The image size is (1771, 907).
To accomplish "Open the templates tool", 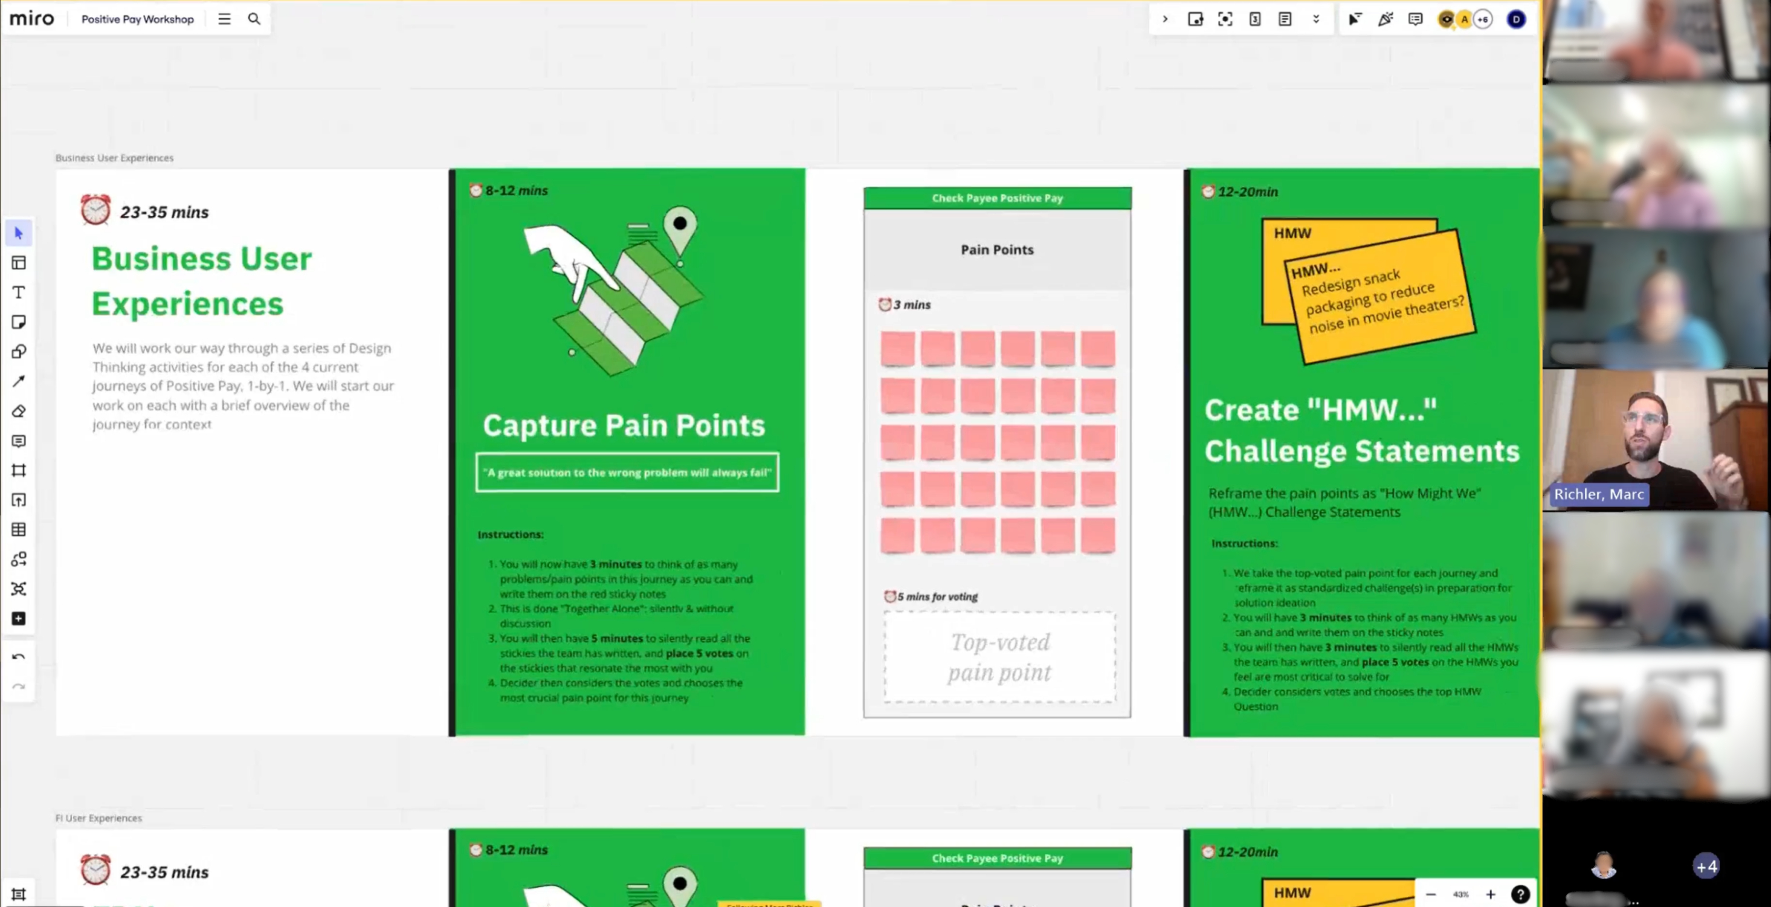I will point(19,263).
